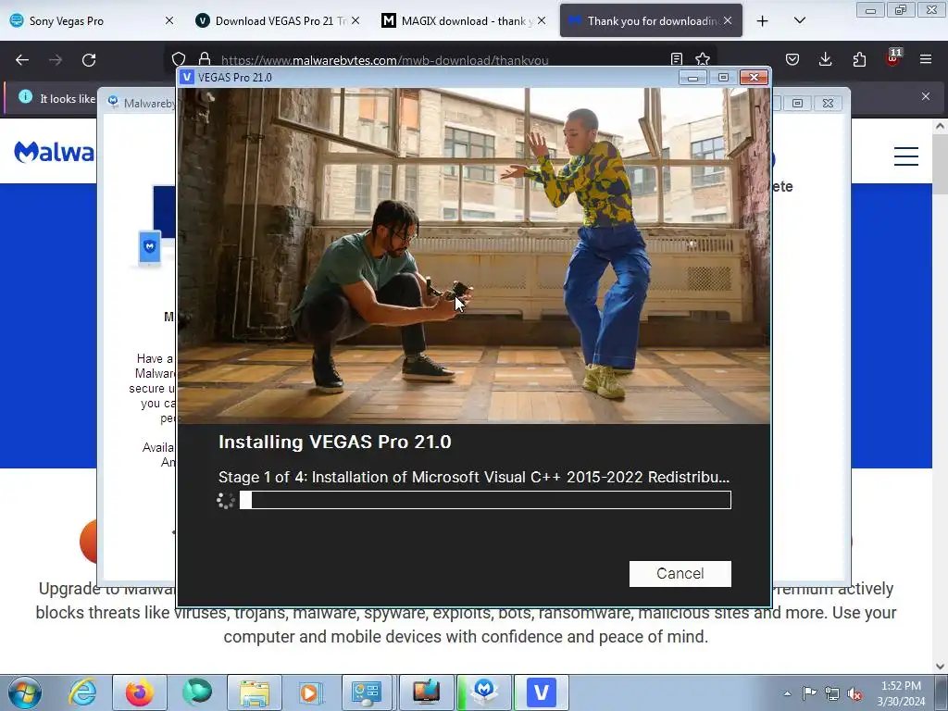The image size is (948, 711).
Task: Click the VEGAS Pro title bar icon
Action: 187,78
